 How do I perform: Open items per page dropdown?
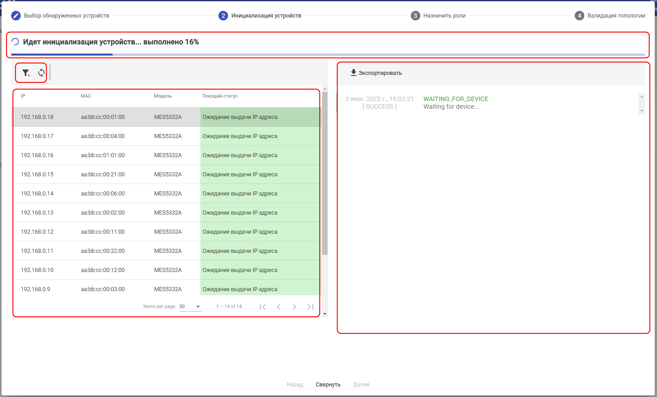coord(190,306)
